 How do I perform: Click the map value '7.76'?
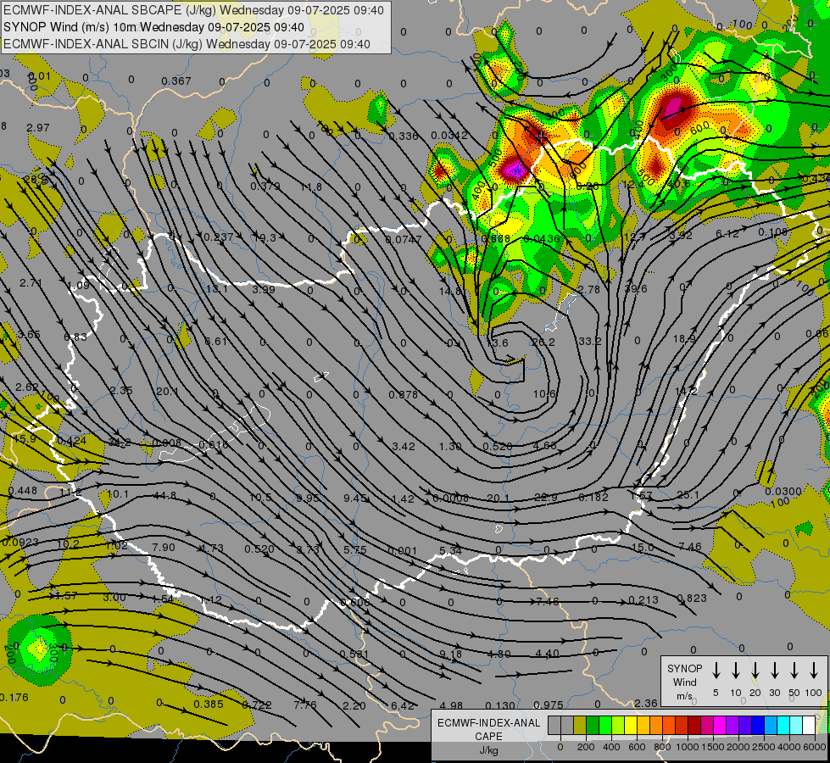click(305, 705)
